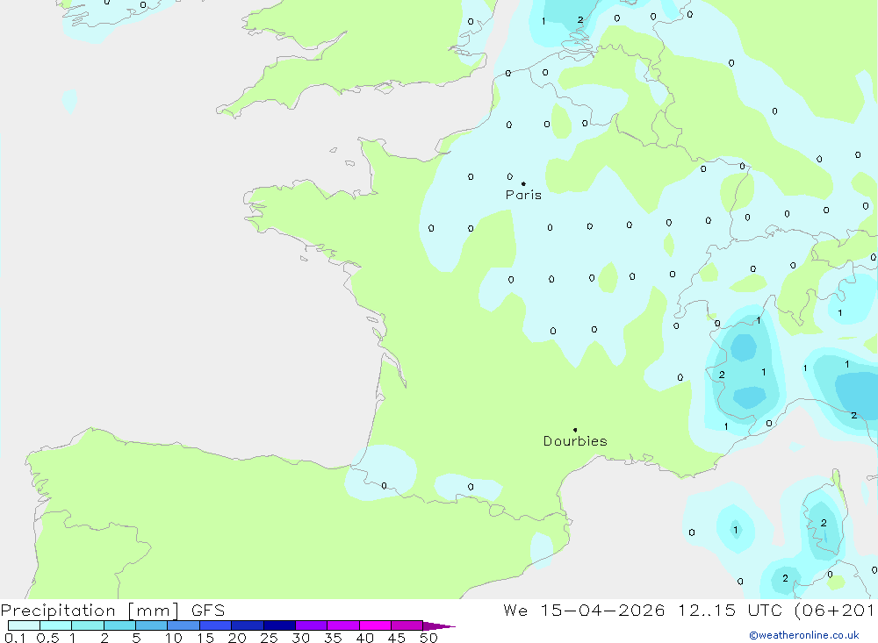The height and width of the screenshot is (643, 878).
Task: Select the 30–35 mm purple swatch
Action: pyautogui.click(x=312, y=625)
